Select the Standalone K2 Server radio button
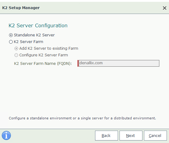Image resolution: width=169 pixels, height=143 pixels. point(11,35)
